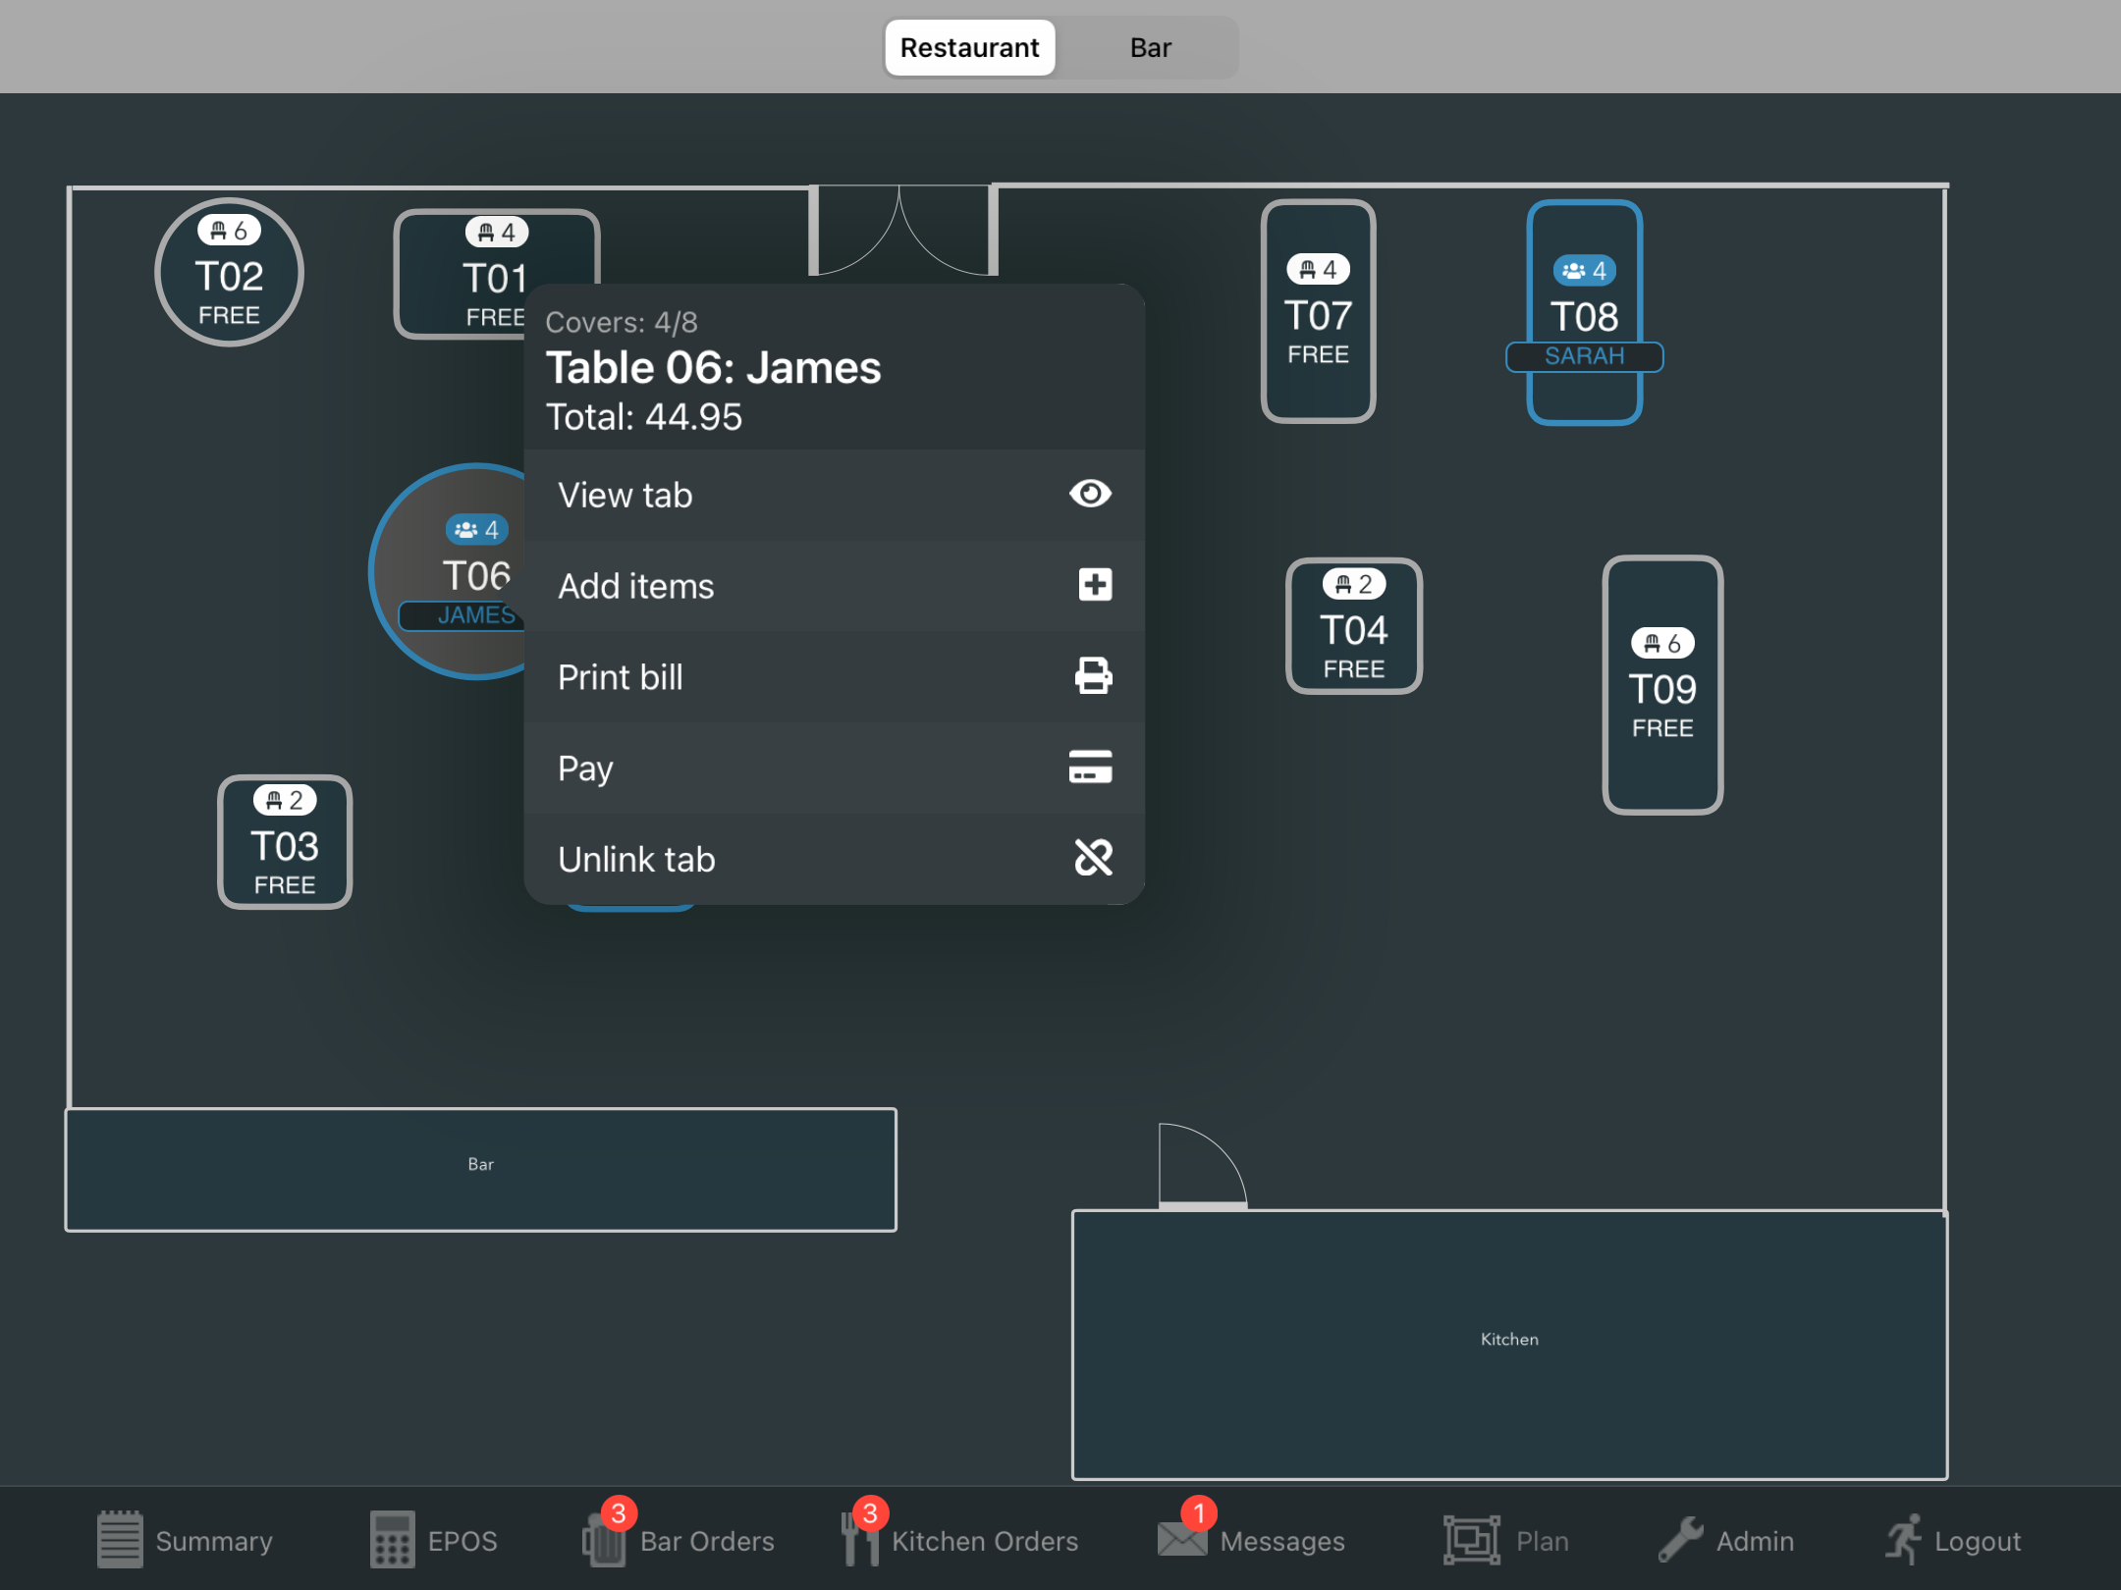Click the credit card Pay icon

(x=1090, y=767)
